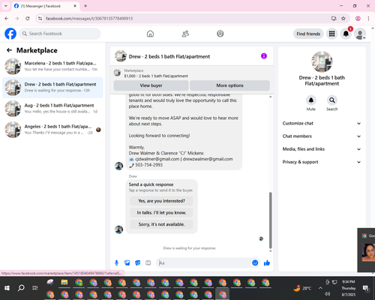Image resolution: width=375 pixels, height=300 pixels.
Task: Attach a photo file icon
Action: coord(127,262)
